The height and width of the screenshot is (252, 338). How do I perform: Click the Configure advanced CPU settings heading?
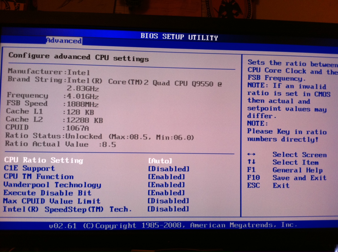coord(79,57)
